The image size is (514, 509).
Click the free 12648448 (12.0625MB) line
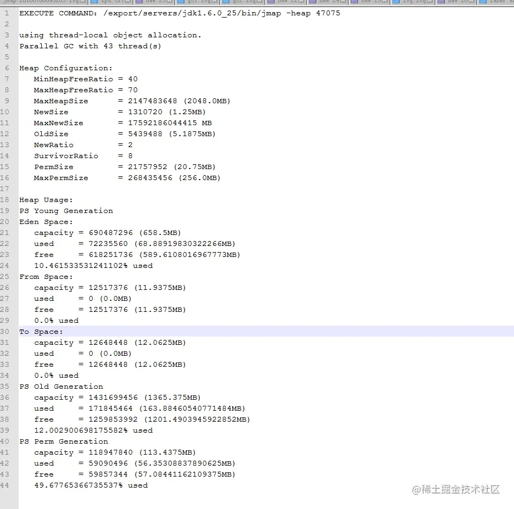coord(110,365)
